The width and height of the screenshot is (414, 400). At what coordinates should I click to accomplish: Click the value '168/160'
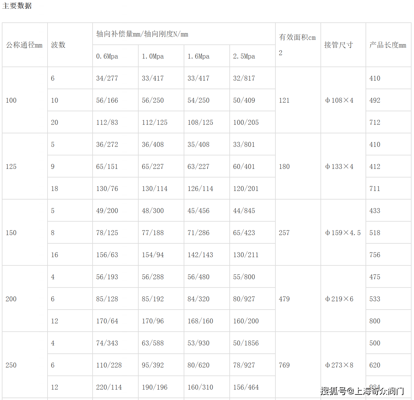coord(200,321)
